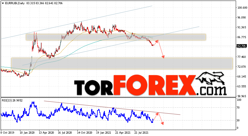Select the open price value 83.315
248x136 pixels.
click(30, 3)
